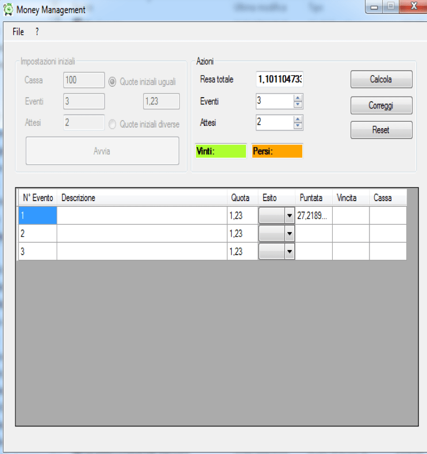Open the question mark help menu
This screenshot has height=454, width=427.
point(37,32)
